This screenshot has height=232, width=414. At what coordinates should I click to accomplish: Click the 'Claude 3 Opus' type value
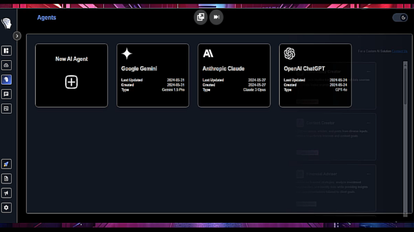click(x=255, y=90)
